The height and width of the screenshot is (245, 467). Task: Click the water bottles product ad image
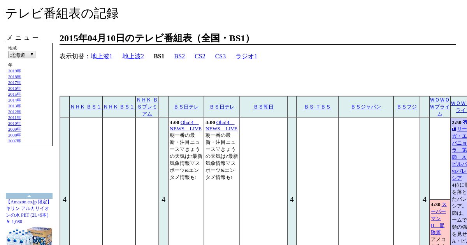point(29,236)
